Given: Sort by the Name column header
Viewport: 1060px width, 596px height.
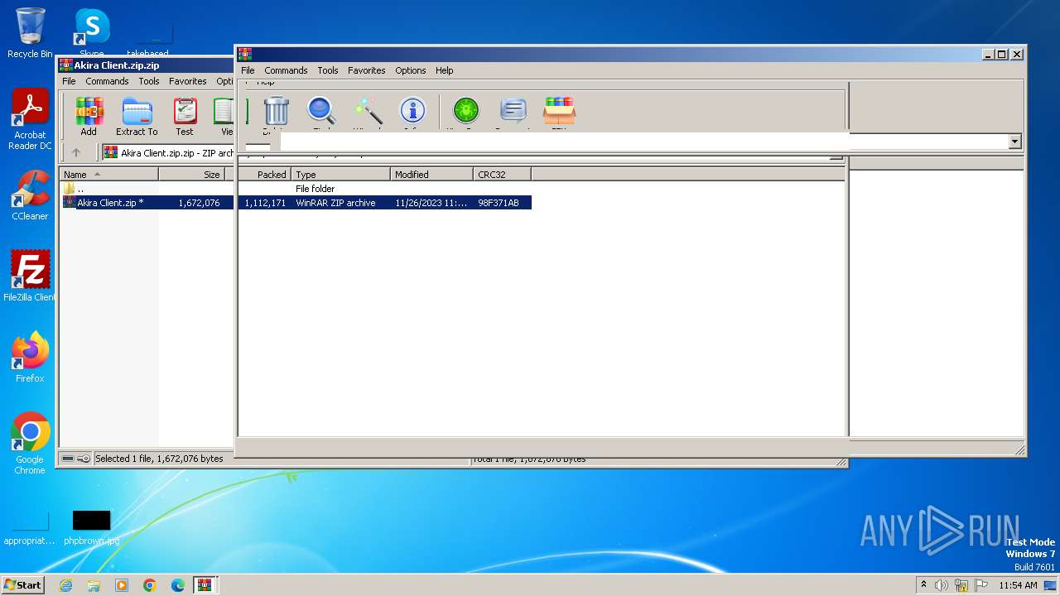Looking at the screenshot, I should (x=109, y=175).
